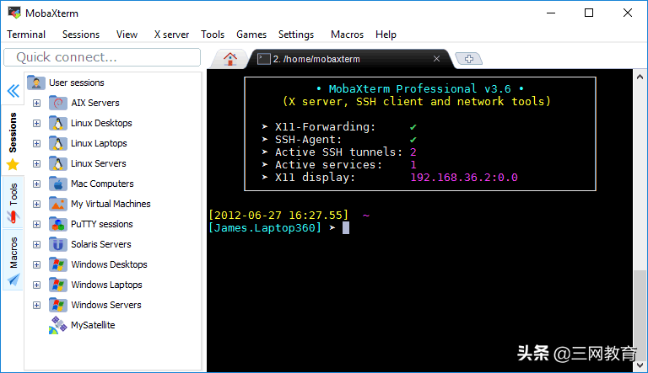Click the Solaris Servers folder icon

click(57, 244)
